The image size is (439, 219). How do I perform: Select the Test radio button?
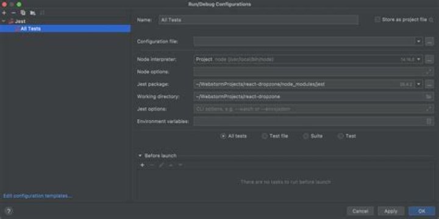coord(340,136)
